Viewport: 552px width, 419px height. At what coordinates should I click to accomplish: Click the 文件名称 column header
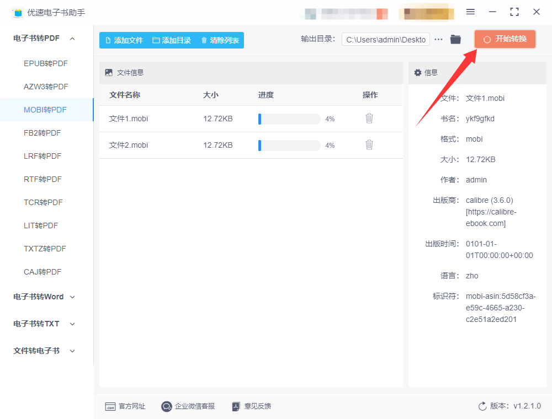(x=125, y=95)
